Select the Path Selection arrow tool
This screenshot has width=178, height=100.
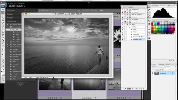(x=3, y=54)
